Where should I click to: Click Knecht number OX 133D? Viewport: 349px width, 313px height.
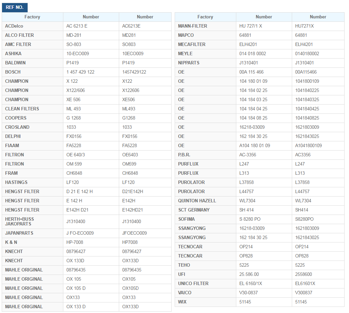click(x=75, y=261)
